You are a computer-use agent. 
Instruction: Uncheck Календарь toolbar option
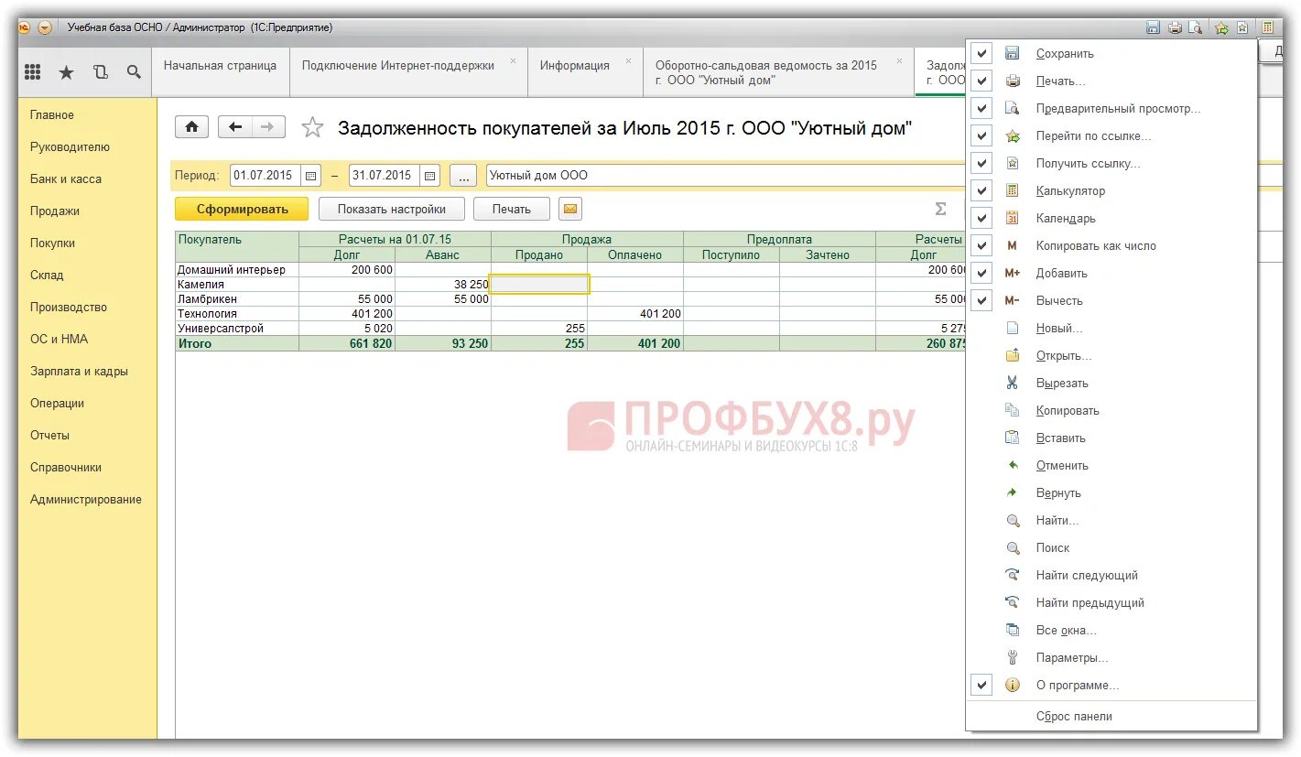[981, 218]
